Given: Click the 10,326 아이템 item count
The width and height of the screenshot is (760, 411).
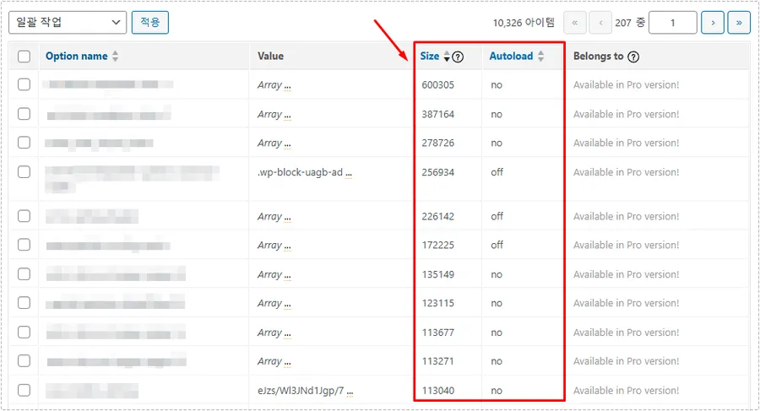Looking at the screenshot, I should pyautogui.click(x=524, y=22).
